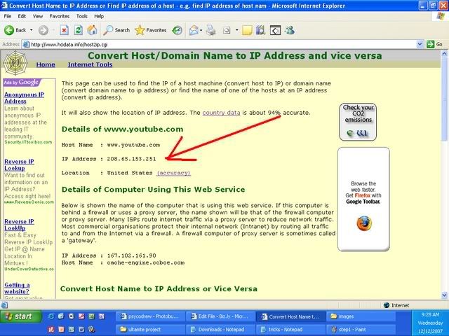Click the Internet zone globe icon
Viewport: 449px width, 336px height.
[387, 305]
